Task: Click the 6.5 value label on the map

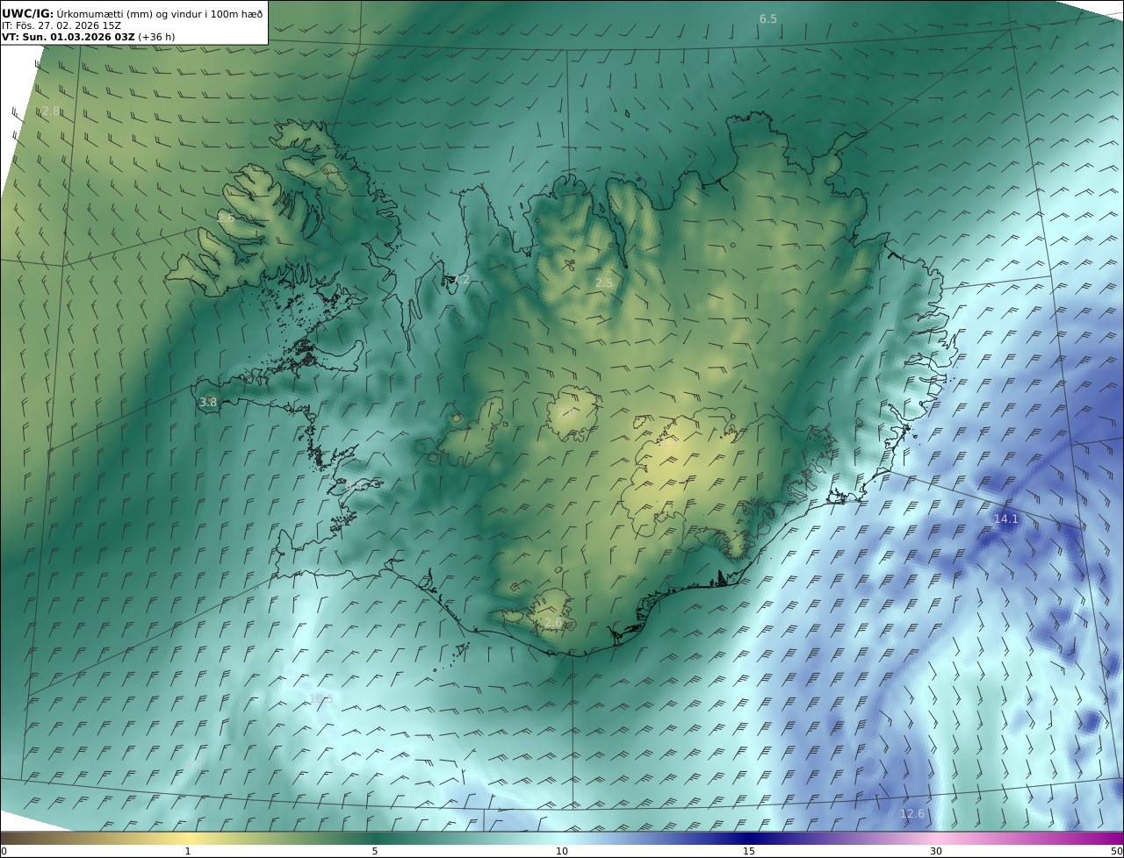Action: coord(768,18)
